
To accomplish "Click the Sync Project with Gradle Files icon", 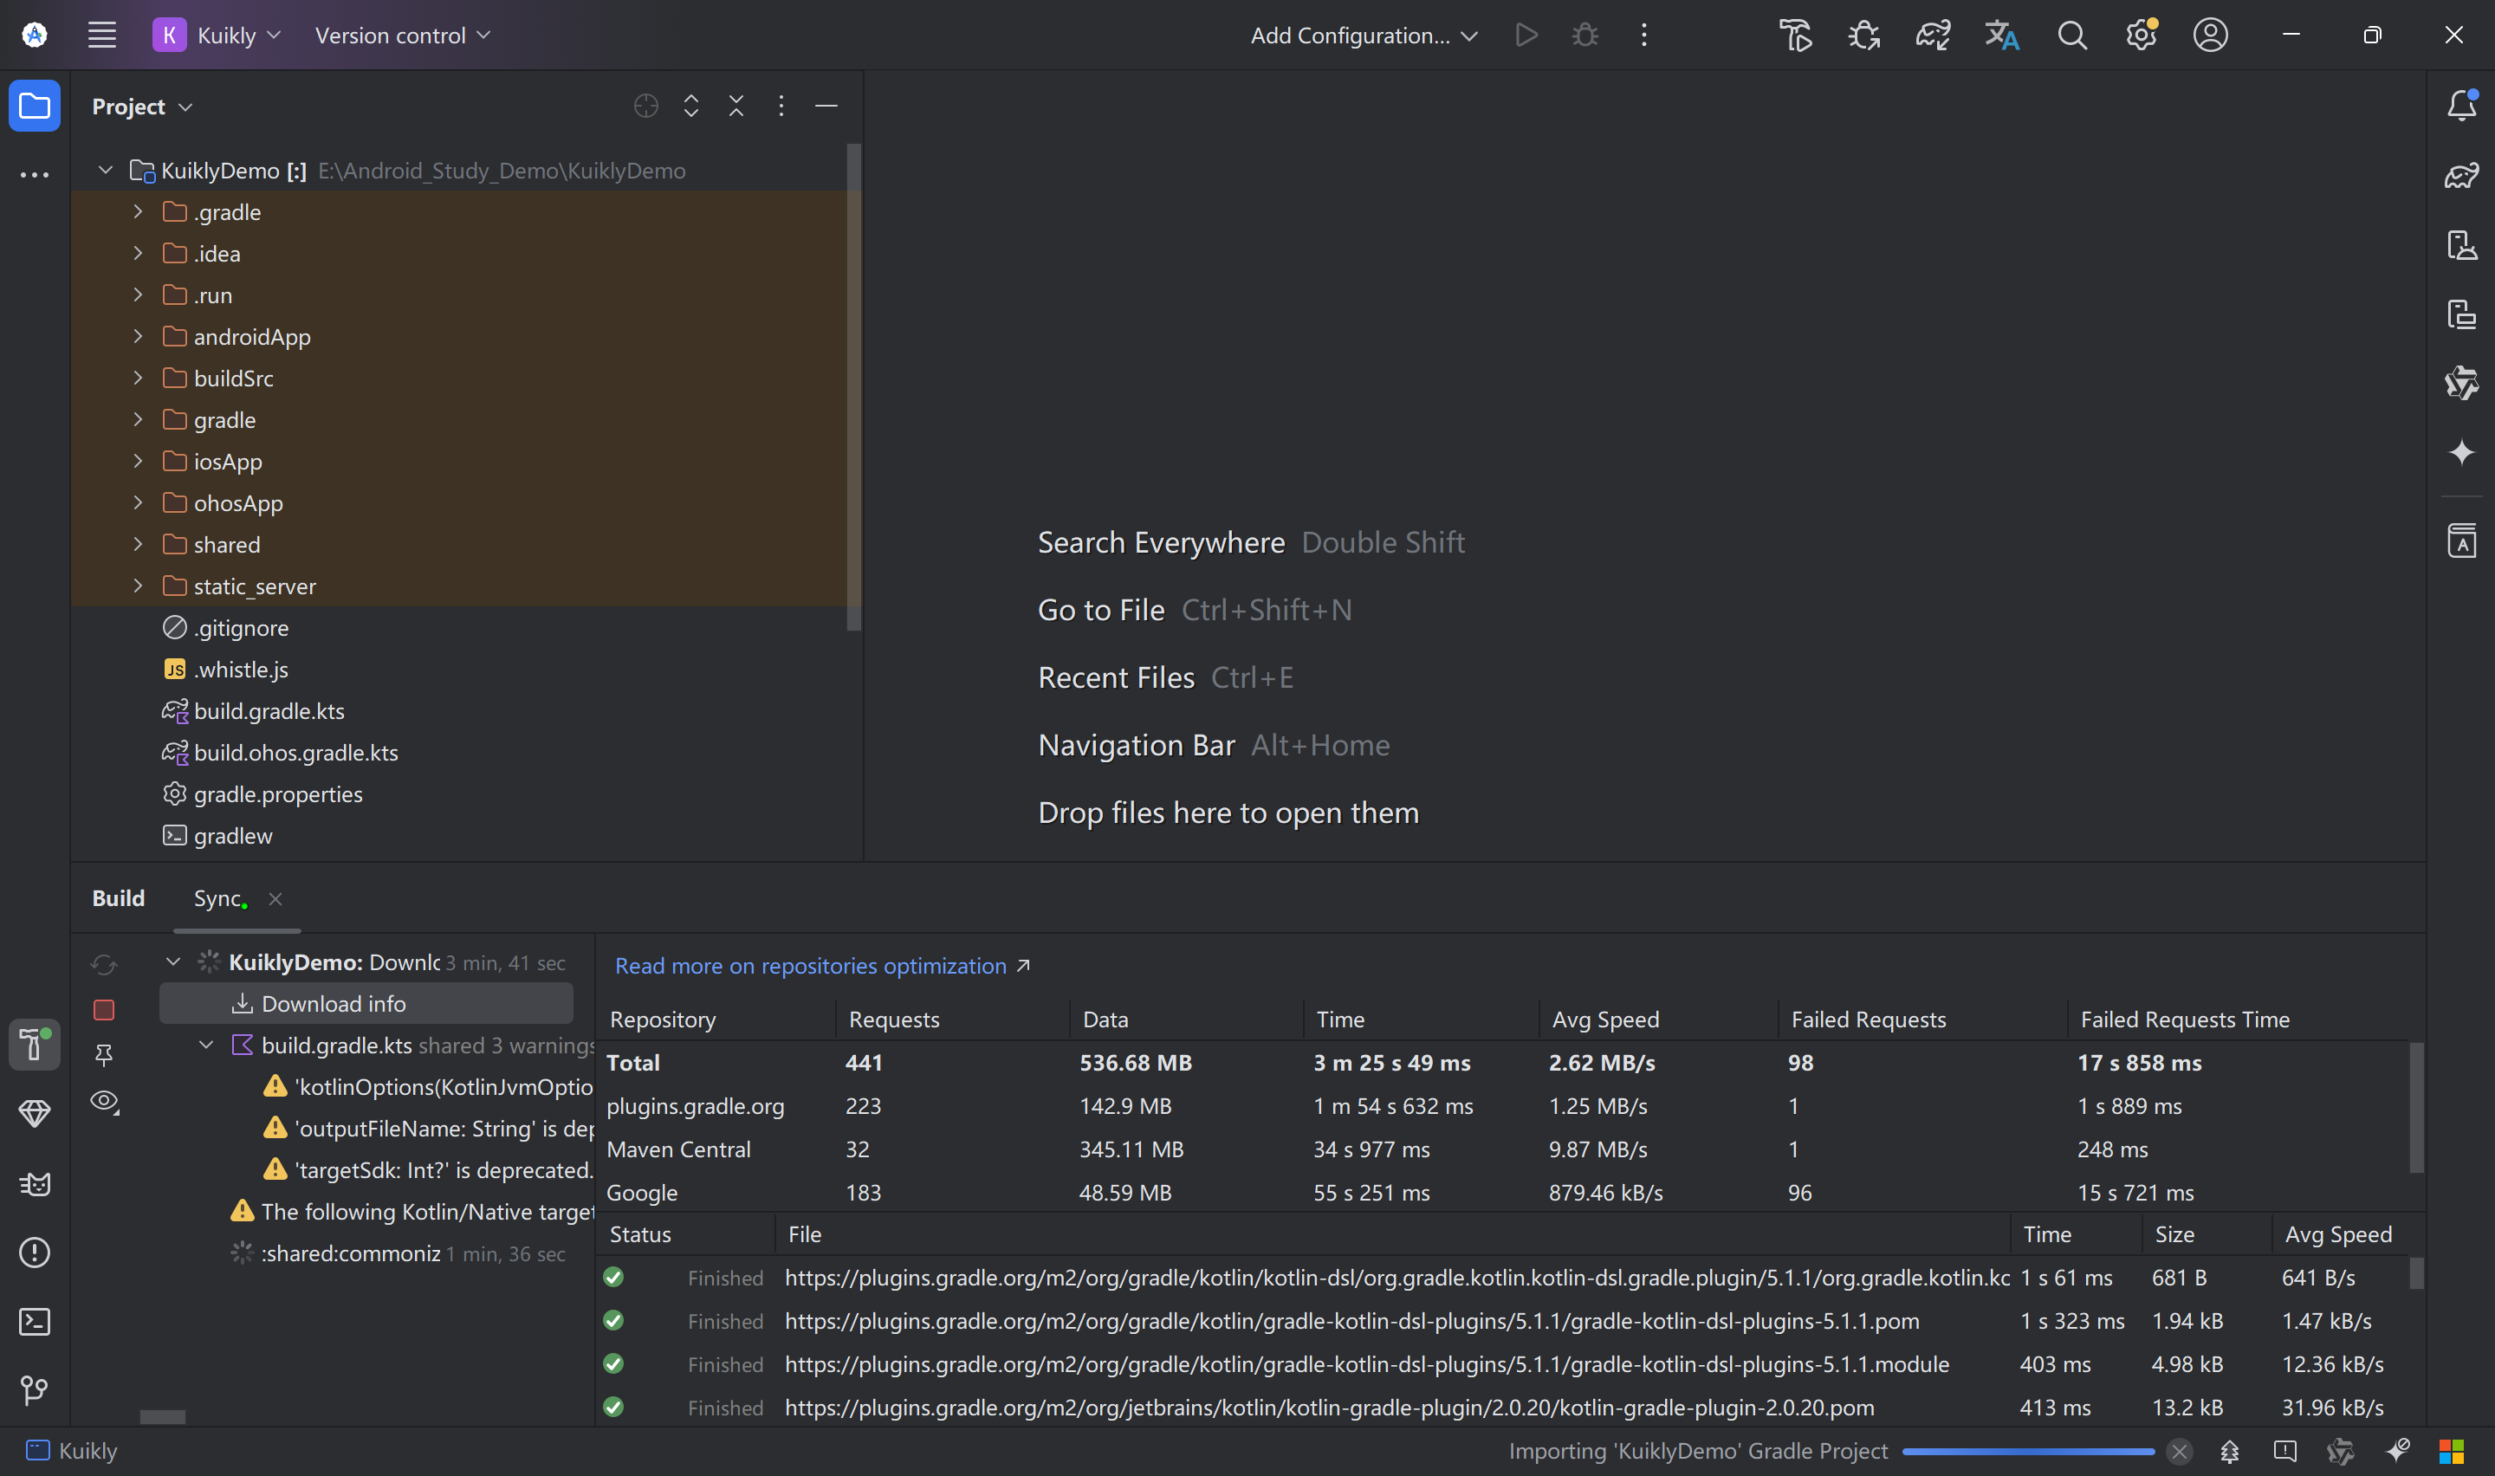I will pos(1932,36).
